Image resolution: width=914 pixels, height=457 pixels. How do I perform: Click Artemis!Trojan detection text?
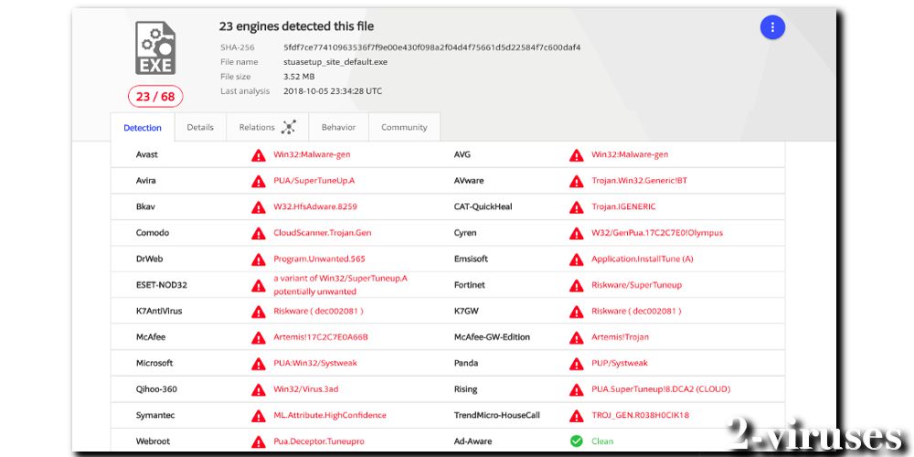click(x=621, y=337)
